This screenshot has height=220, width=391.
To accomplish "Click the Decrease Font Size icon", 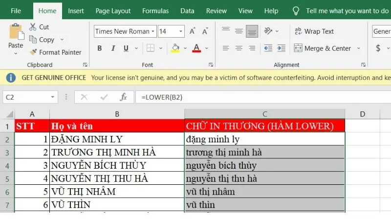I will point(205,31).
